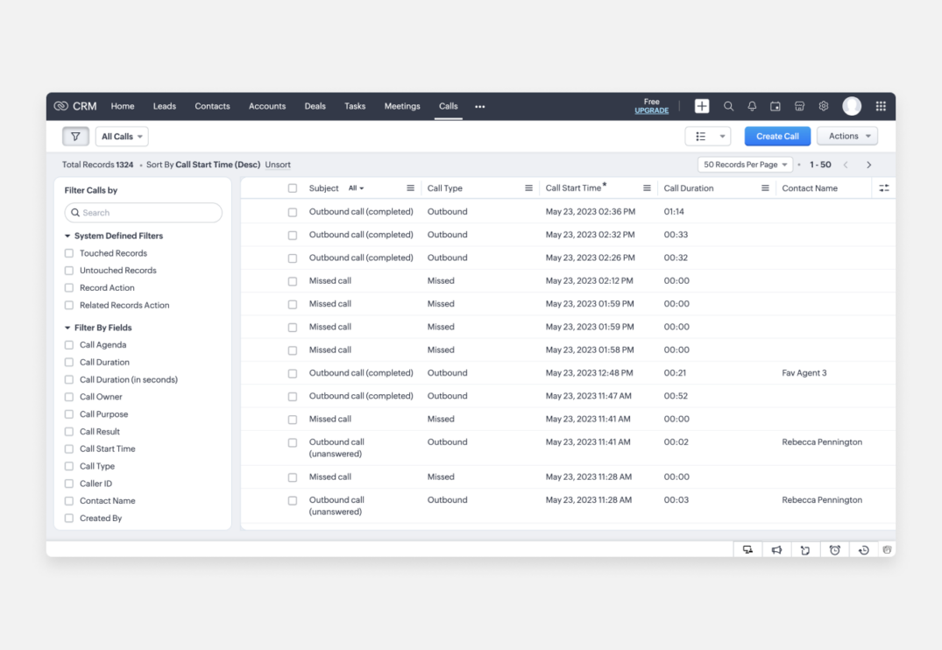Collapse the System Defined Filters section
The image size is (942, 650).
pos(68,236)
